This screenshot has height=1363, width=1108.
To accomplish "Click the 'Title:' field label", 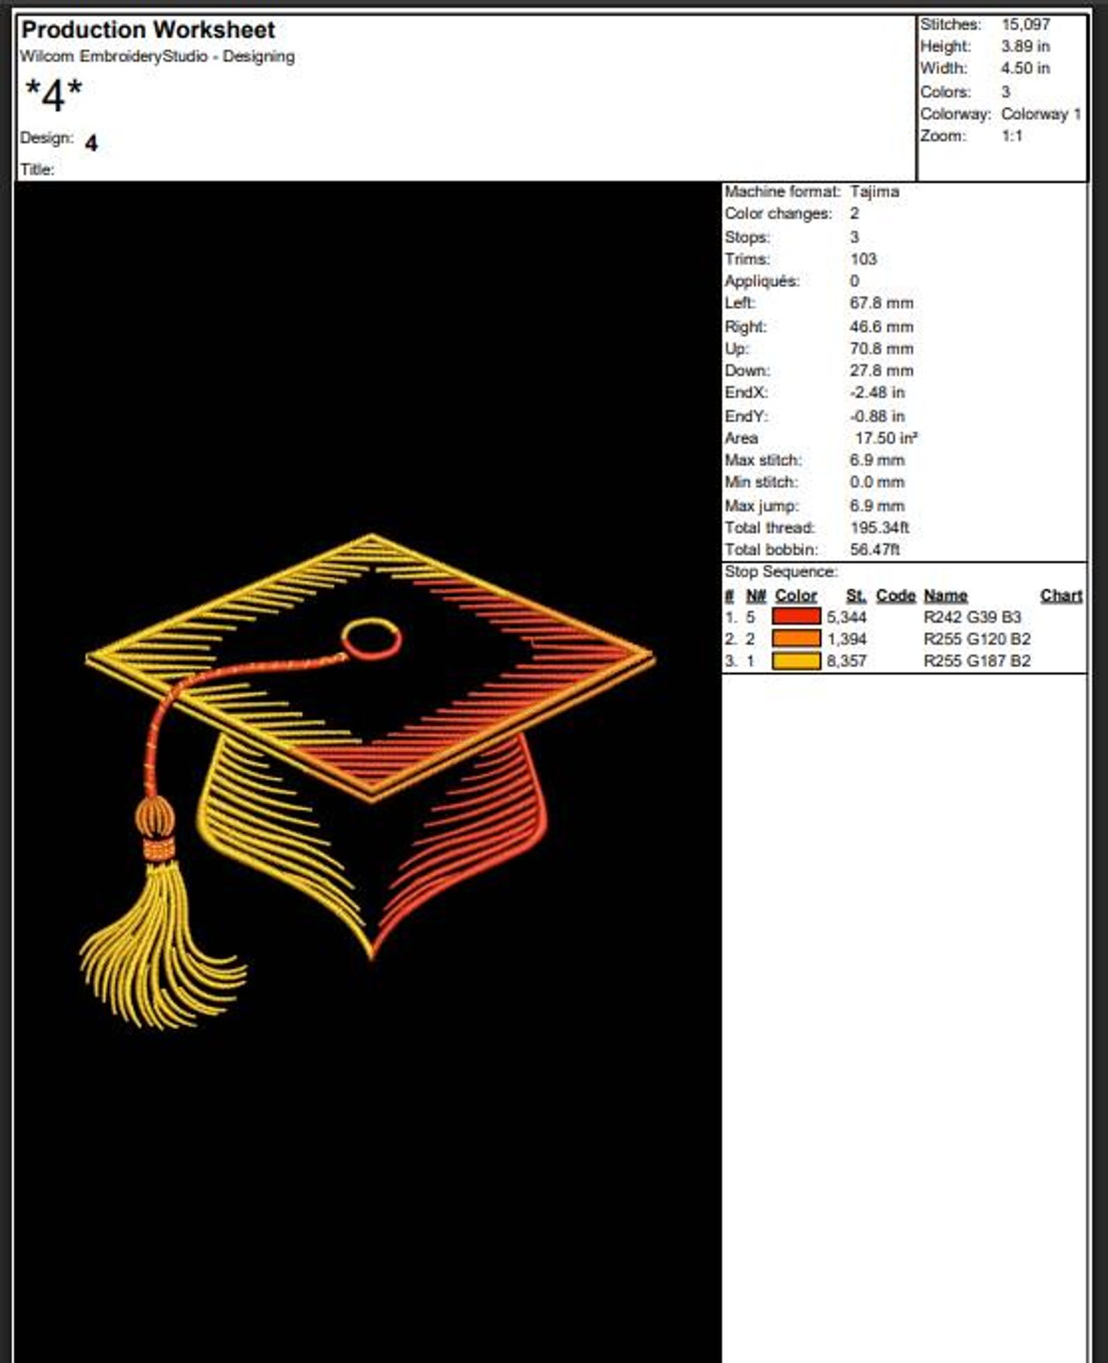I will [x=37, y=170].
